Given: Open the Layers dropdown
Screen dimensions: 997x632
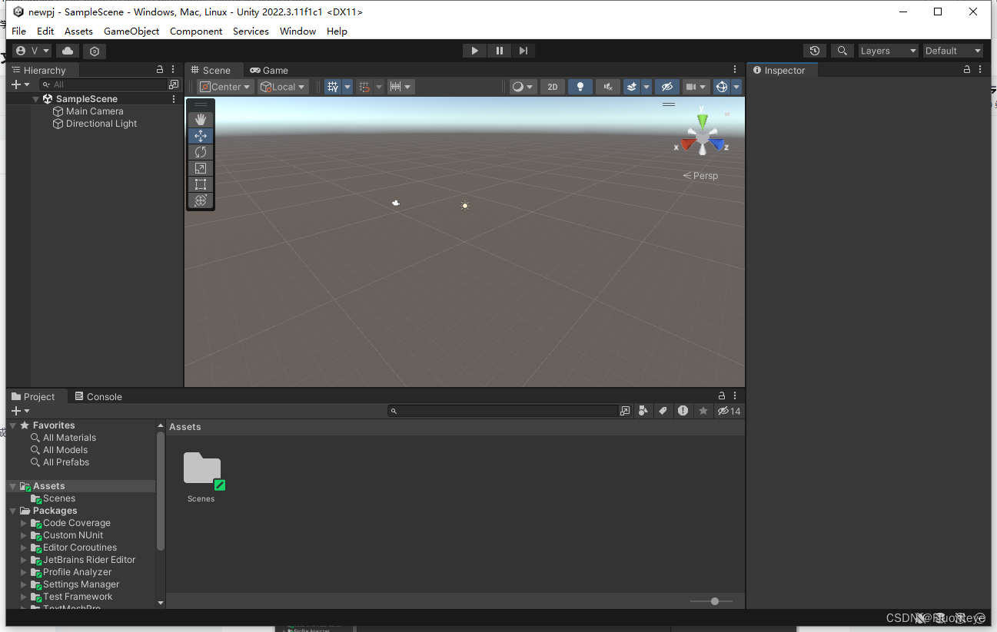Looking at the screenshot, I should pyautogui.click(x=889, y=51).
